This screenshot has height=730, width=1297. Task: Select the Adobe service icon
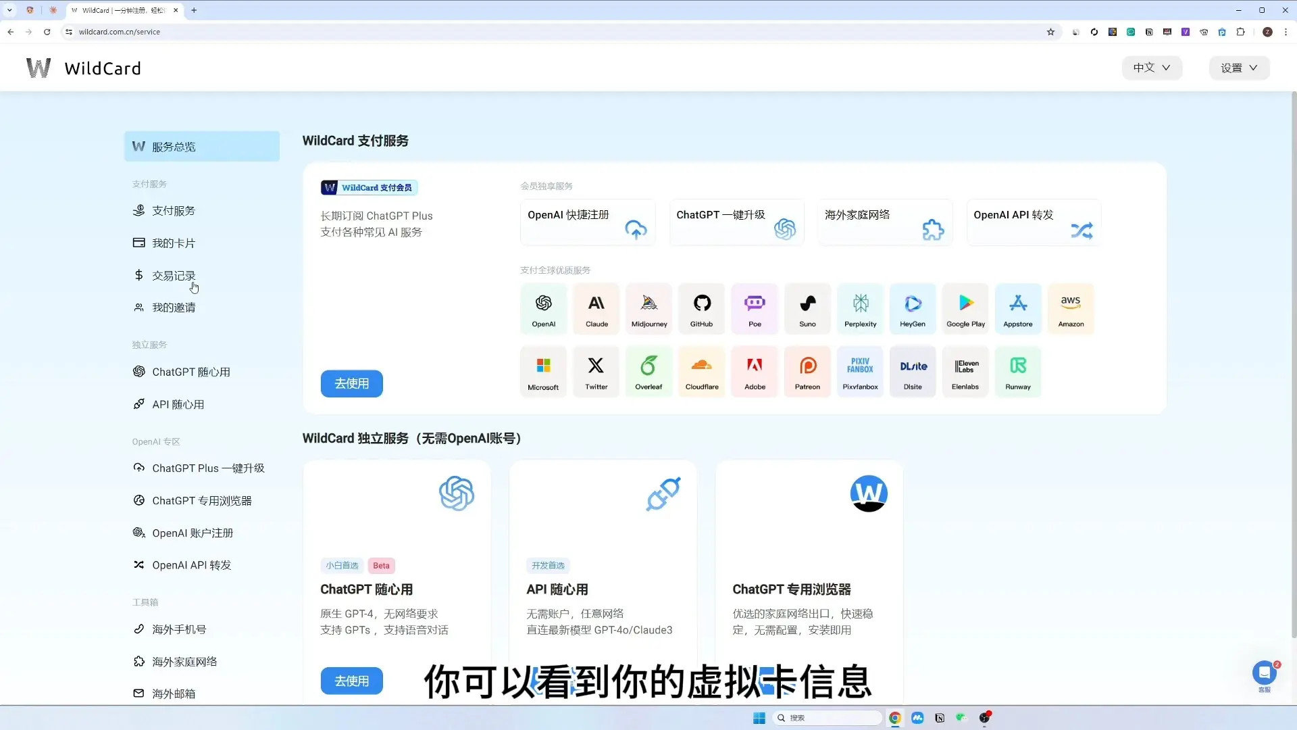755,372
